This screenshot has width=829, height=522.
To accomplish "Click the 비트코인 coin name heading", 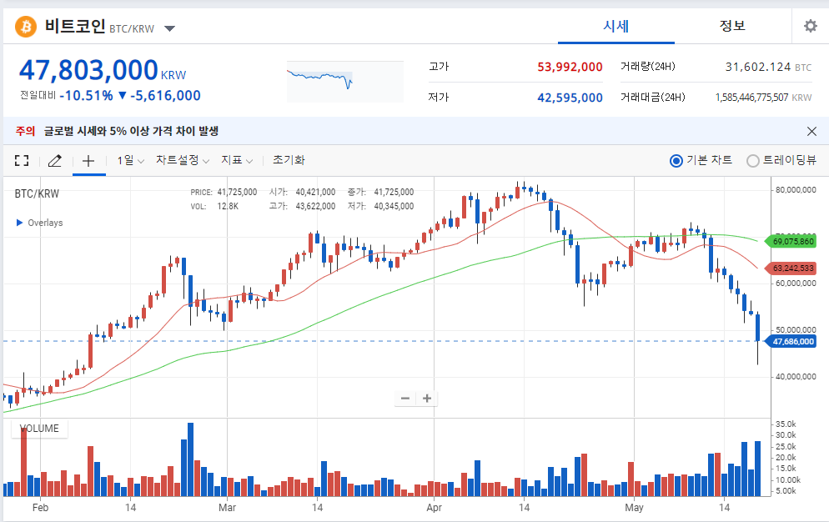I will (x=75, y=26).
